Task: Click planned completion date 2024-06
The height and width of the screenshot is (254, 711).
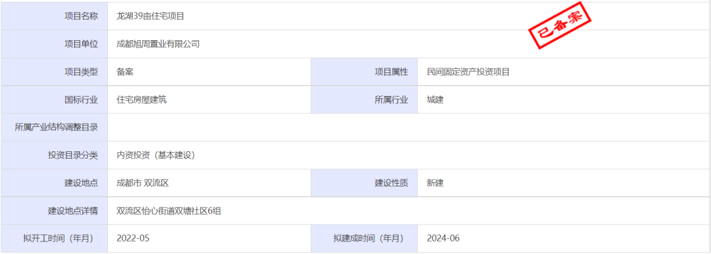Action: (x=443, y=239)
